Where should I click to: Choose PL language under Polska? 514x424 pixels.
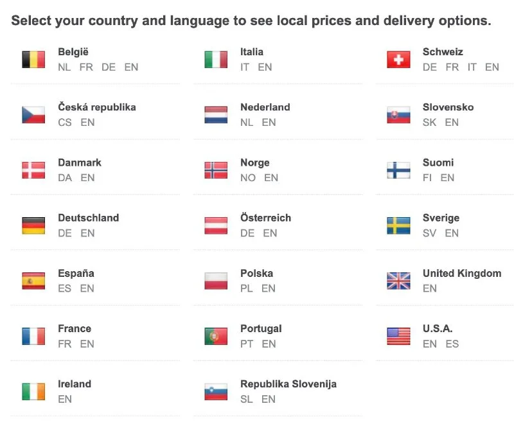(247, 288)
